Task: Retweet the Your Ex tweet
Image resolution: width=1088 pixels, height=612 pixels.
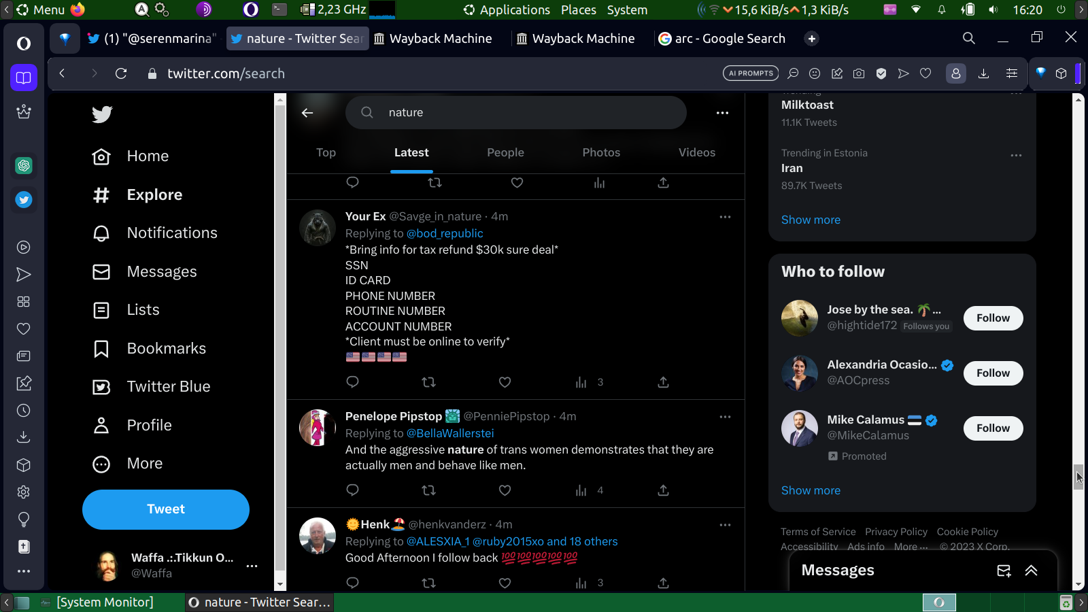Action: 428,382
